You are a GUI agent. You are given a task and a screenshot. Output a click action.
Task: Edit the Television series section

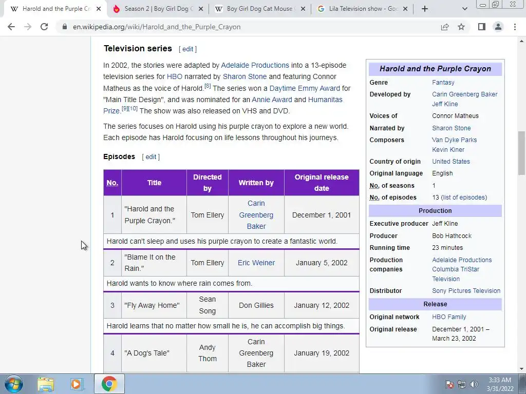(187, 49)
